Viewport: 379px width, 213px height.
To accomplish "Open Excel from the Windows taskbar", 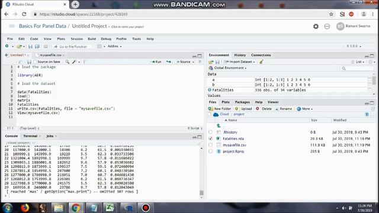I will pyautogui.click(x=110, y=208).
